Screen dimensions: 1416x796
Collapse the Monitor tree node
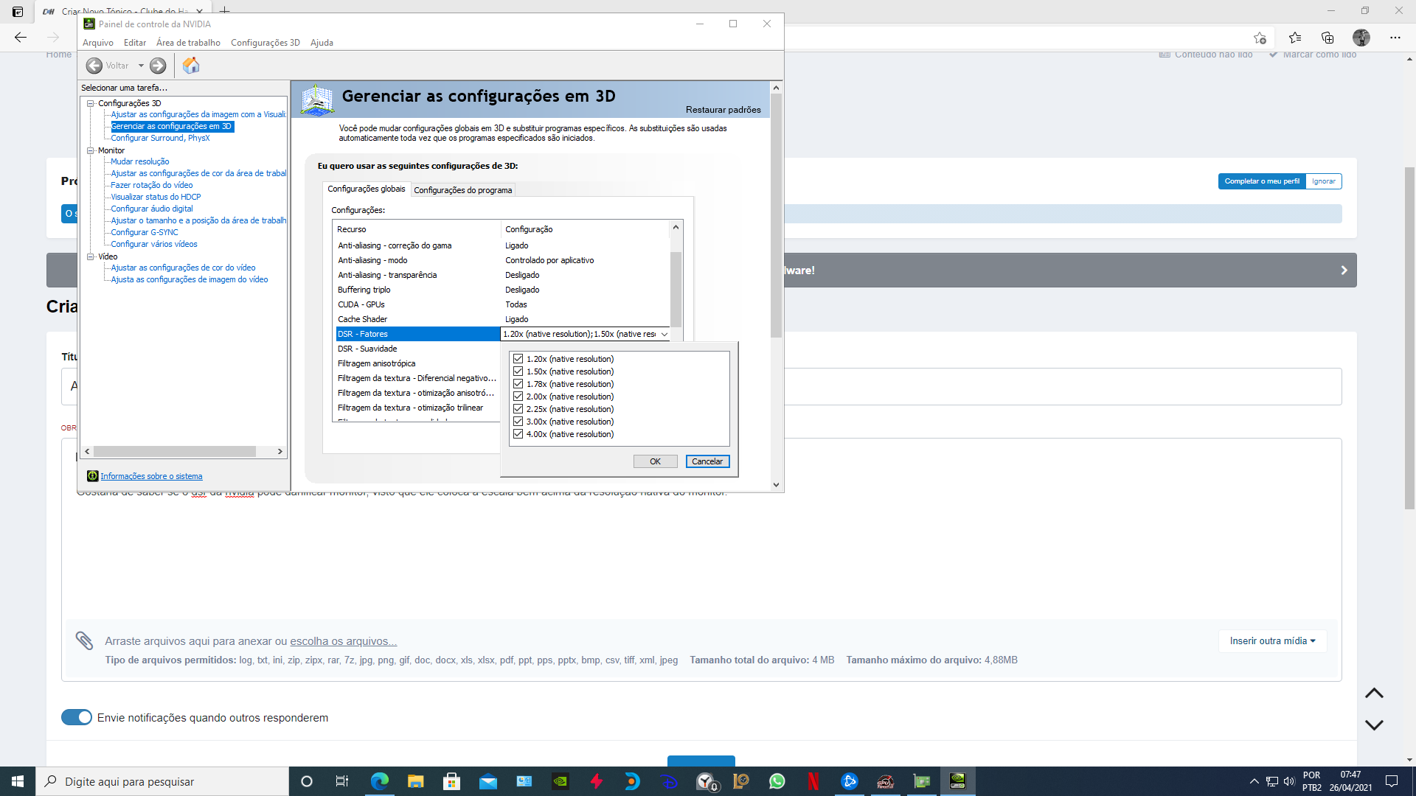91,150
